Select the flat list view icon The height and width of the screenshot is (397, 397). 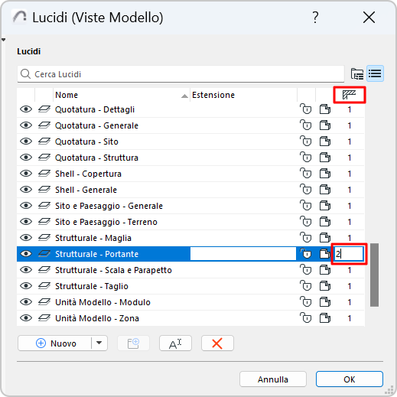coord(375,73)
